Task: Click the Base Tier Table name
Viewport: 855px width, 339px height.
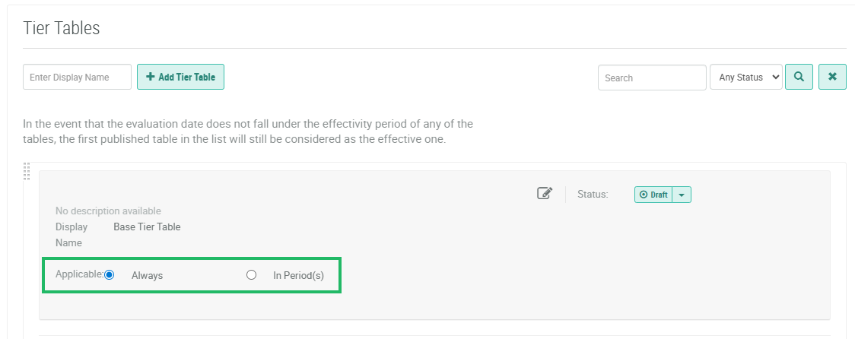Action: click(x=147, y=227)
